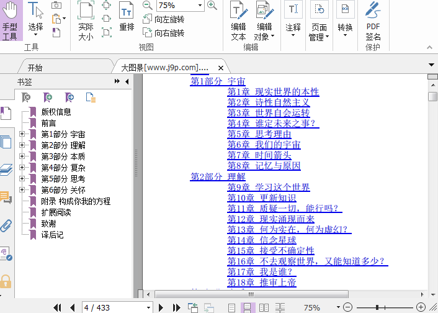
Task: Collapse the bookmark panel with the left arrow
Action: coord(127,81)
